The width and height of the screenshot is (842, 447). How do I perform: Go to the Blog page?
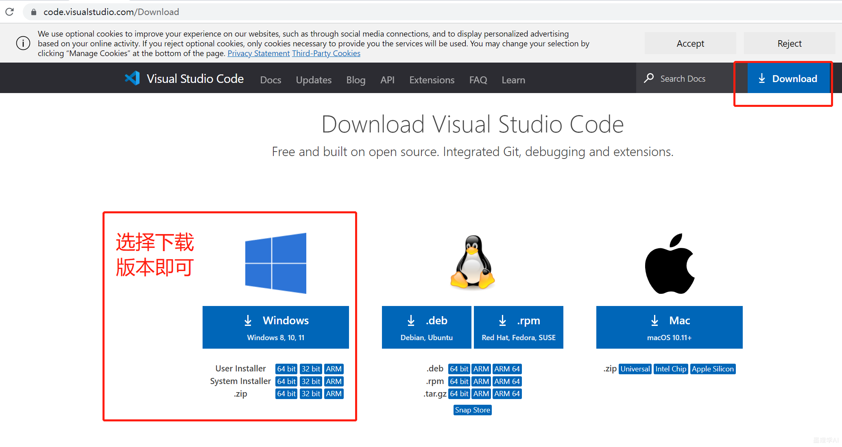[356, 80]
